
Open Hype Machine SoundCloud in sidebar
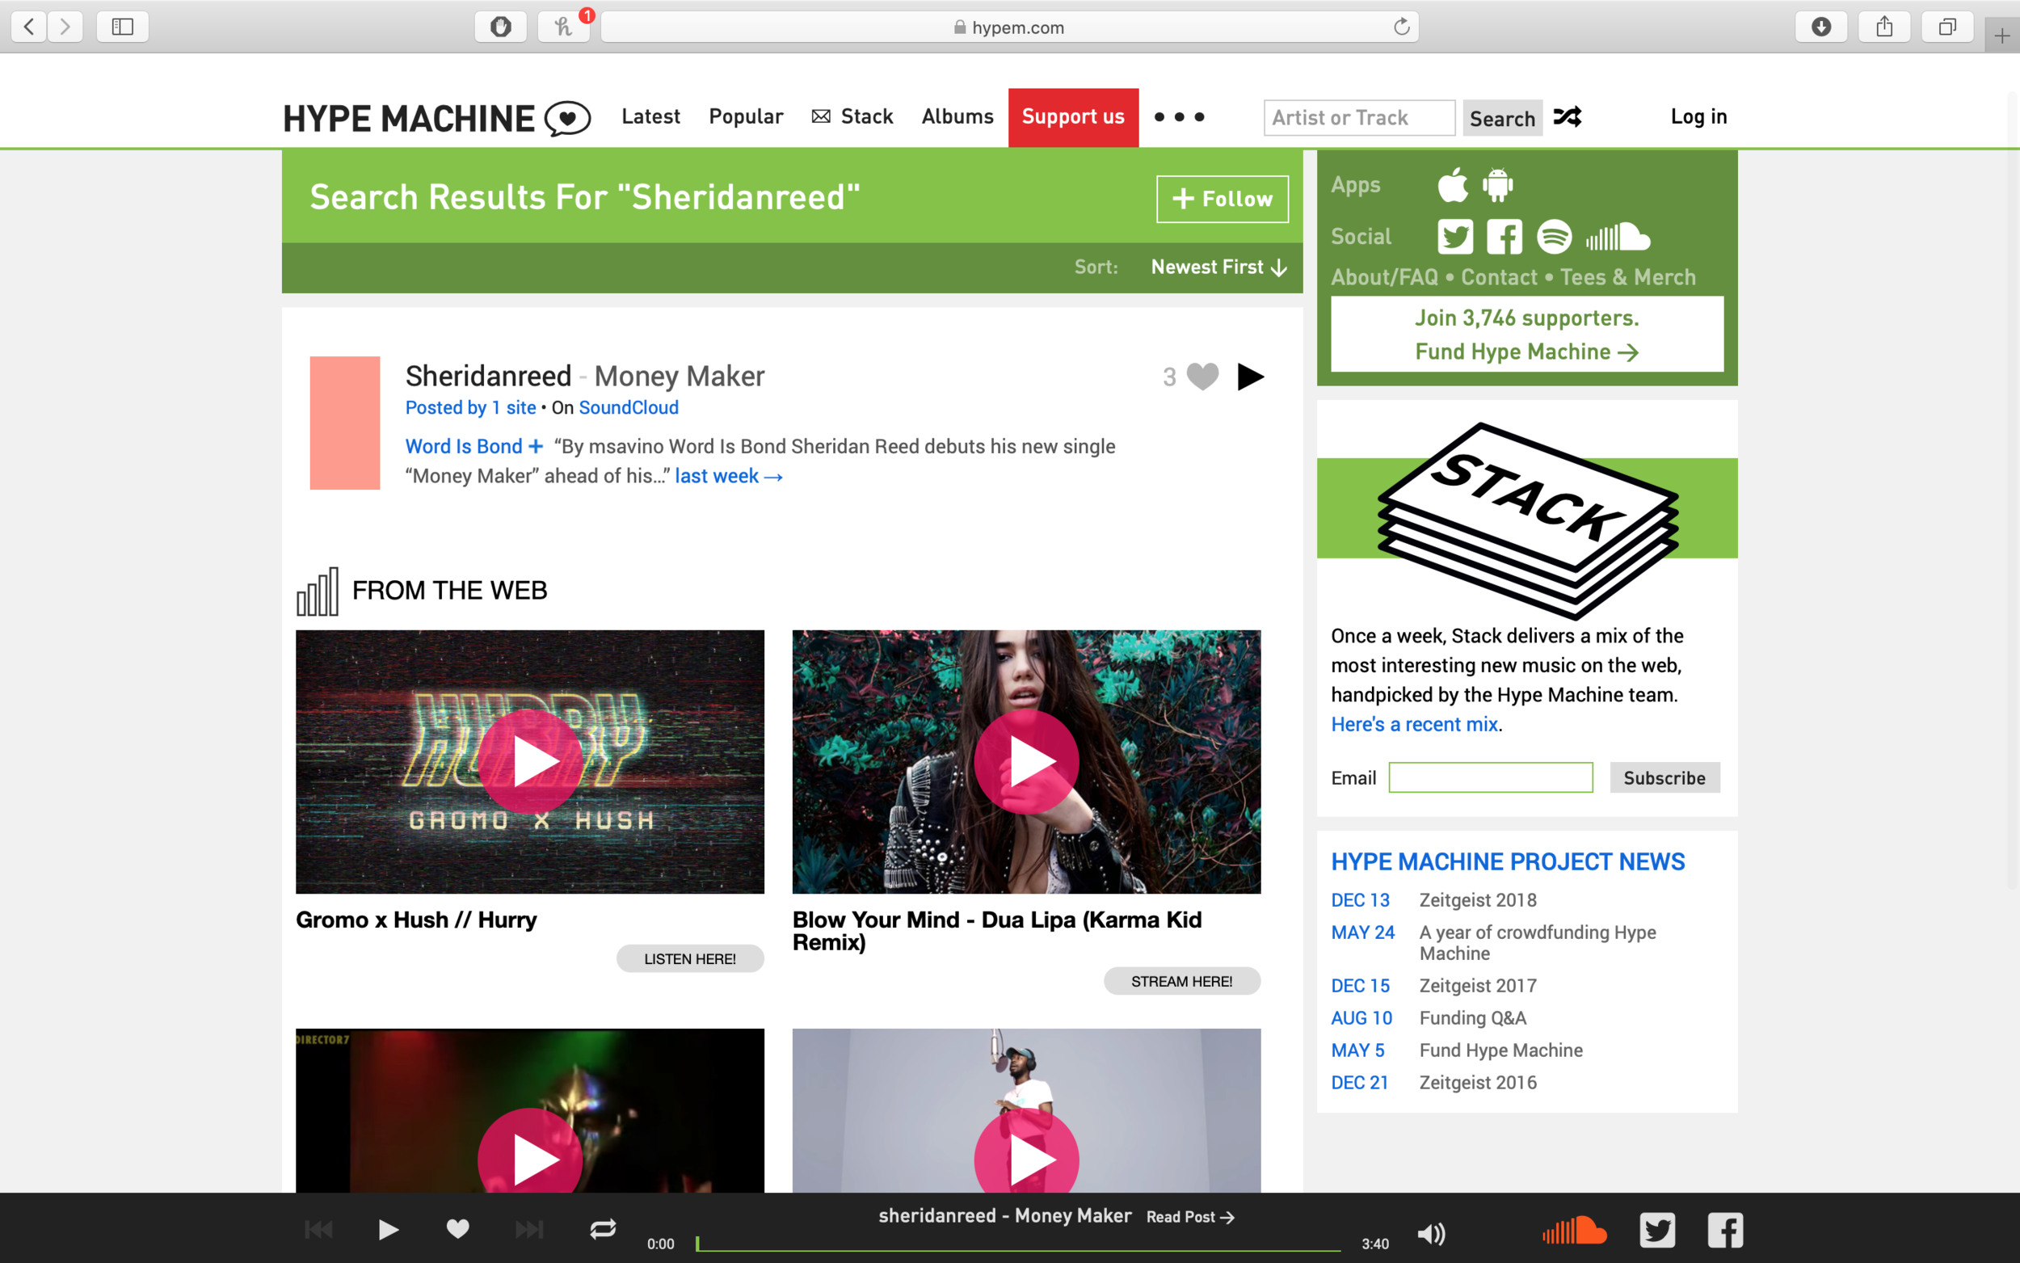[1618, 238]
